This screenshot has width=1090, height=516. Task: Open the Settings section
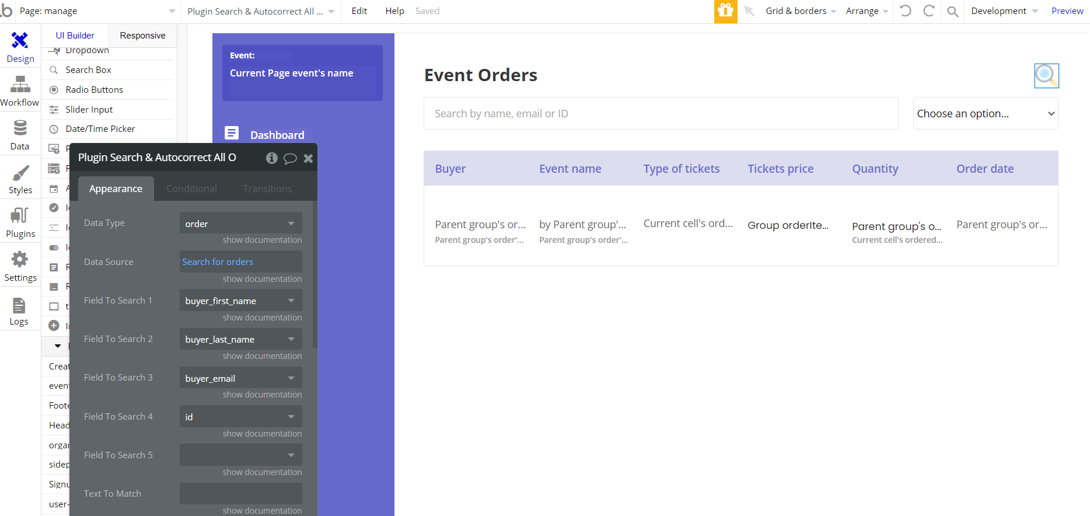point(20,266)
